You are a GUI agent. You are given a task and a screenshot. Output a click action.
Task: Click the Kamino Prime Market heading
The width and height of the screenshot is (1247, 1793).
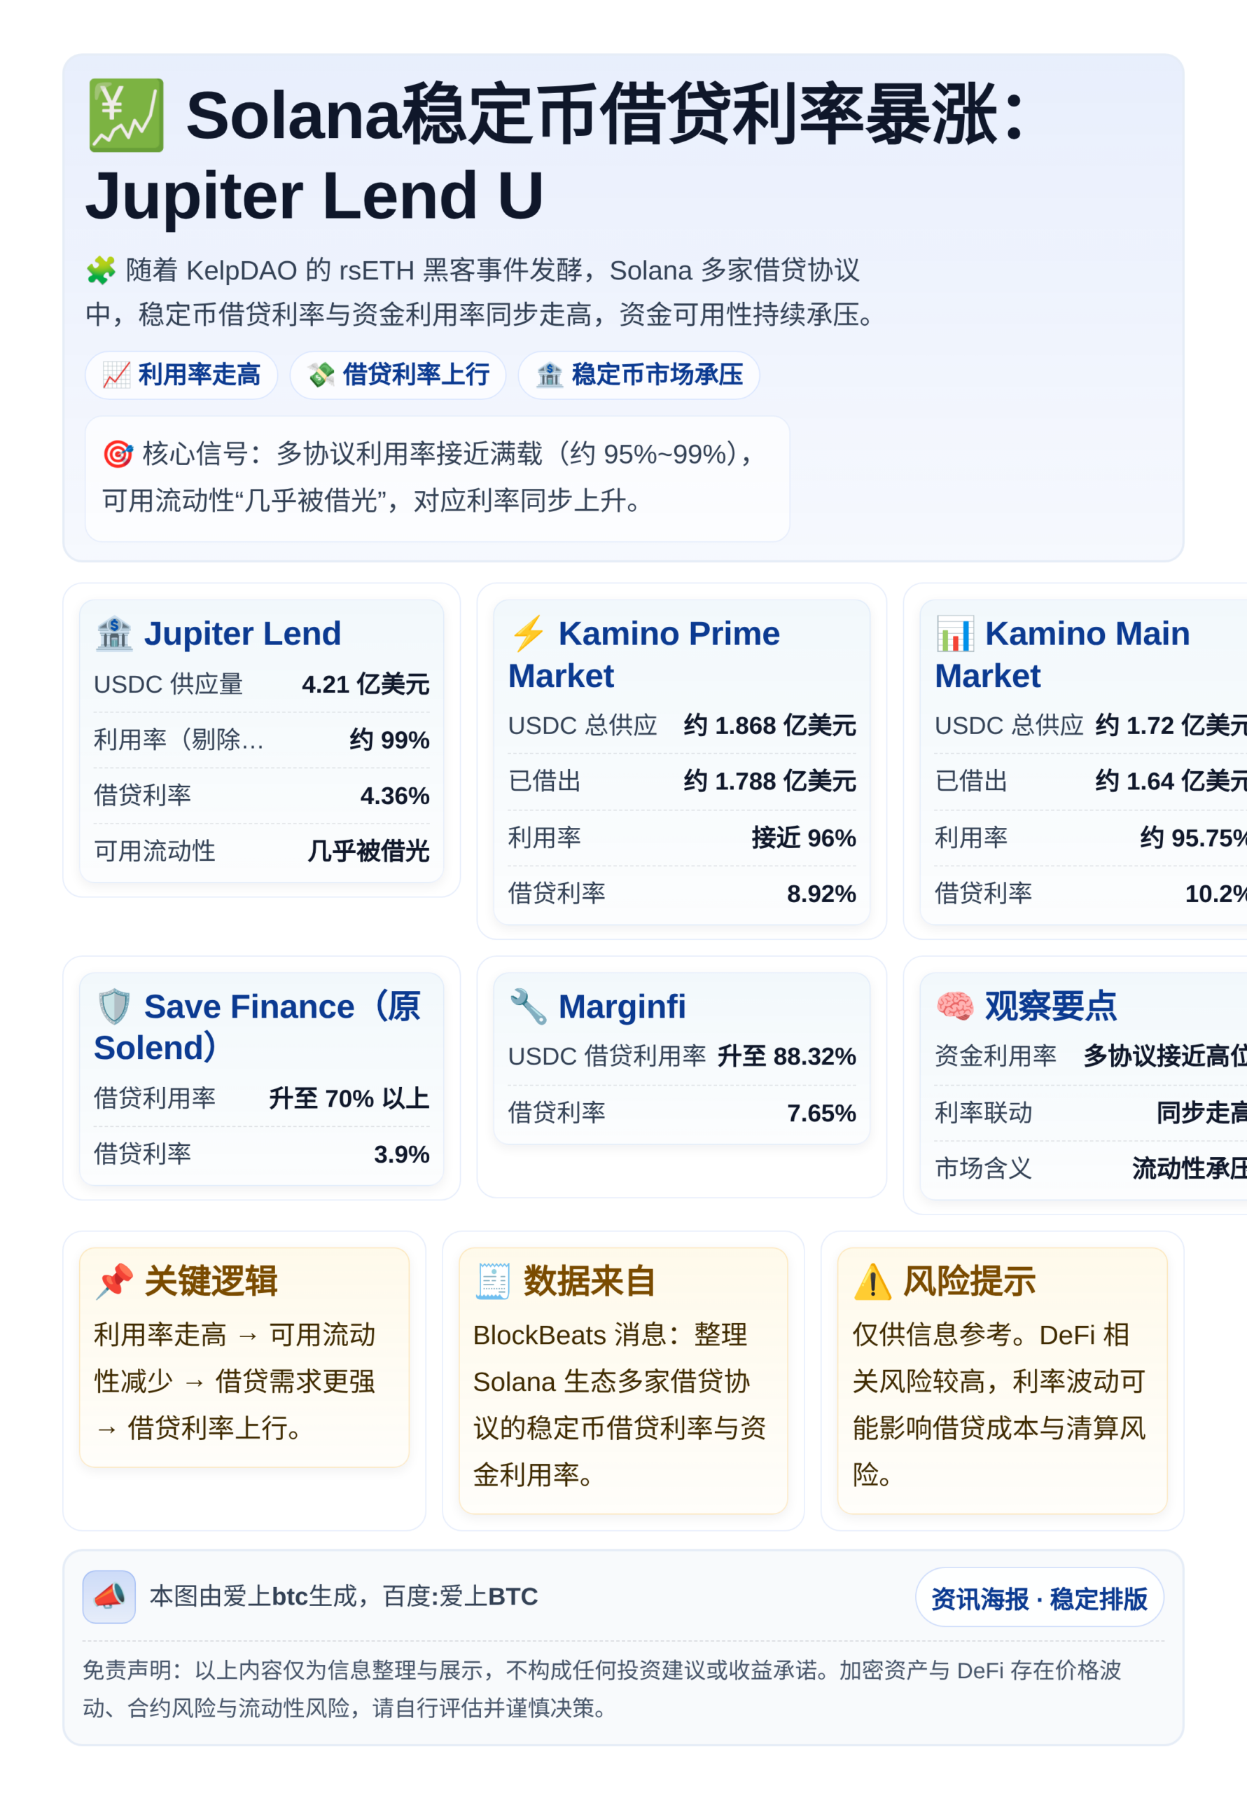click(644, 654)
